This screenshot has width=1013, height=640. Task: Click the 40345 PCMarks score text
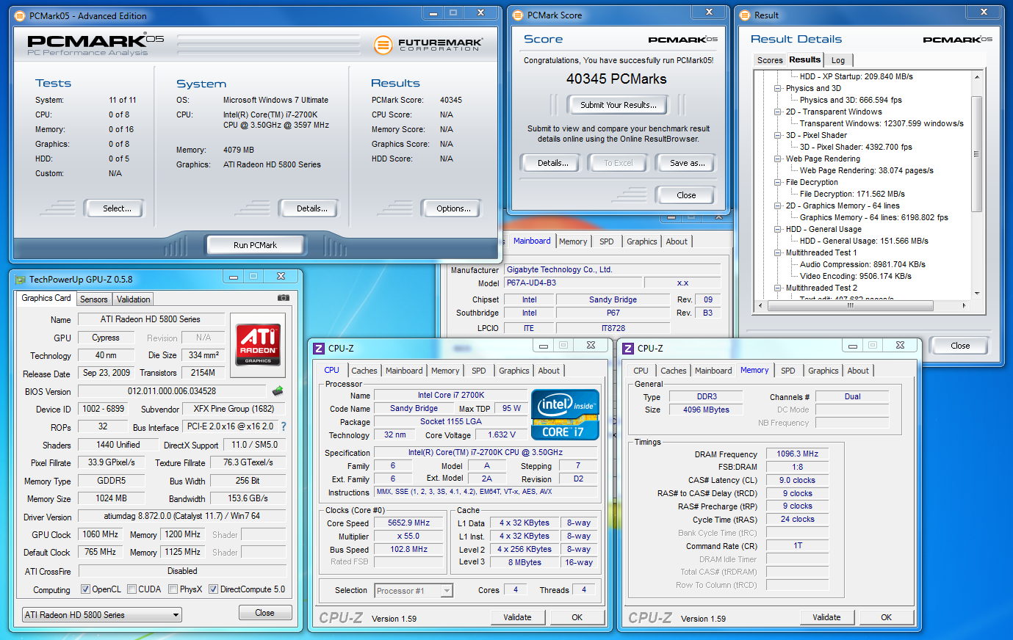click(616, 79)
